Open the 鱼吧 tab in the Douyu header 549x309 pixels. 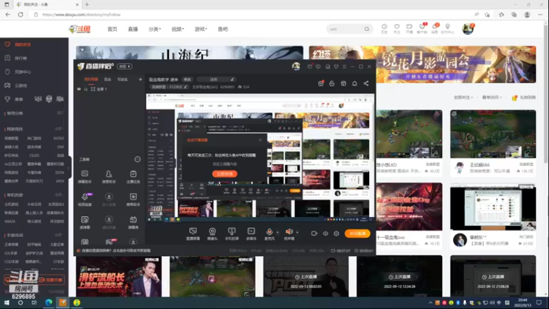point(222,29)
